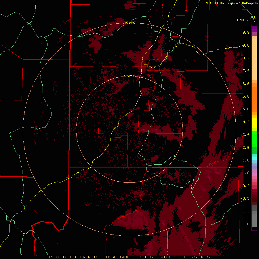The height and width of the screenshot is (259, 259).
Task: Click the KICX radar site identifier
Action: click(165, 257)
